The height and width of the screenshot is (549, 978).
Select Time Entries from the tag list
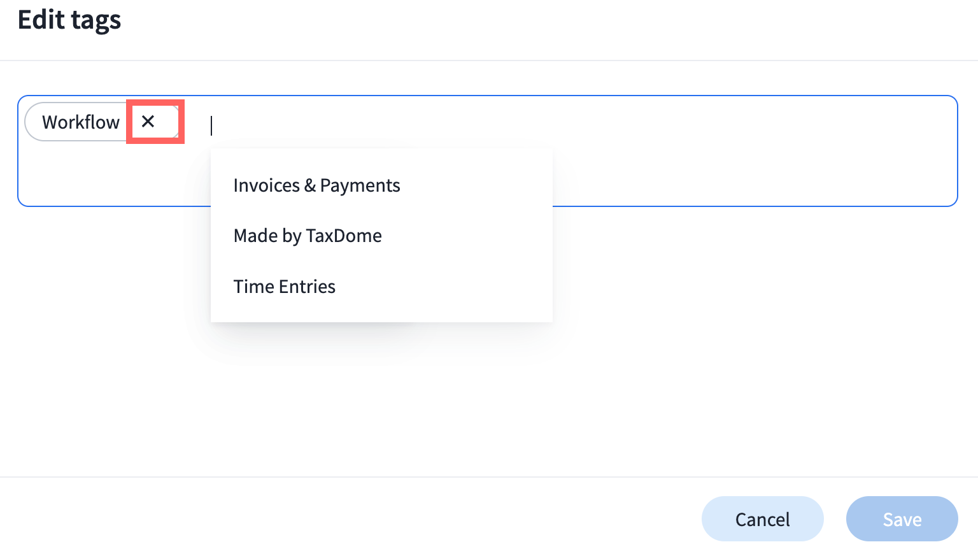[284, 287]
